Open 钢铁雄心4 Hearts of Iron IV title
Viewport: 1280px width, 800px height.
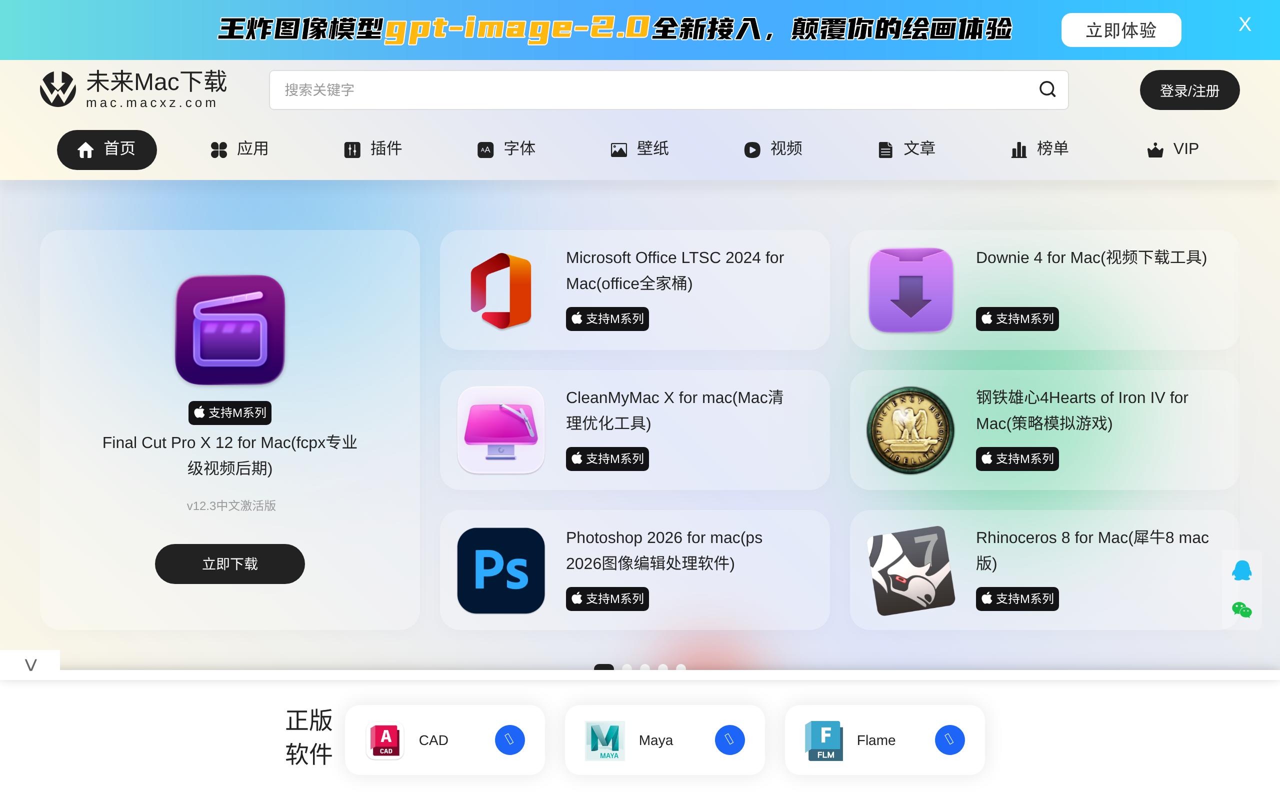(1081, 410)
